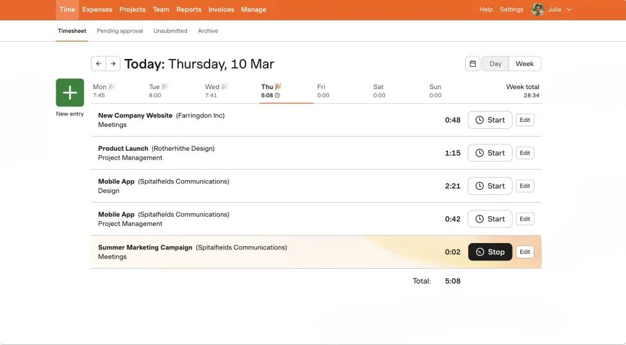This screenshot has height=345, width=626.
Task: Switch to Pending approval tab
Action: coord(120,31)
